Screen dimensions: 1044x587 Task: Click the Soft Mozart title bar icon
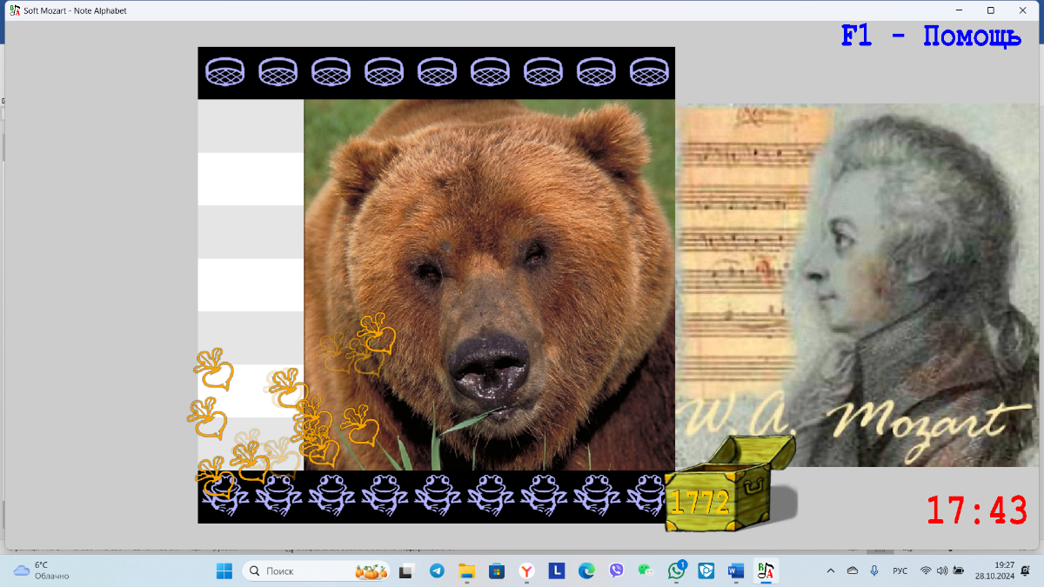tap(14, 10)
